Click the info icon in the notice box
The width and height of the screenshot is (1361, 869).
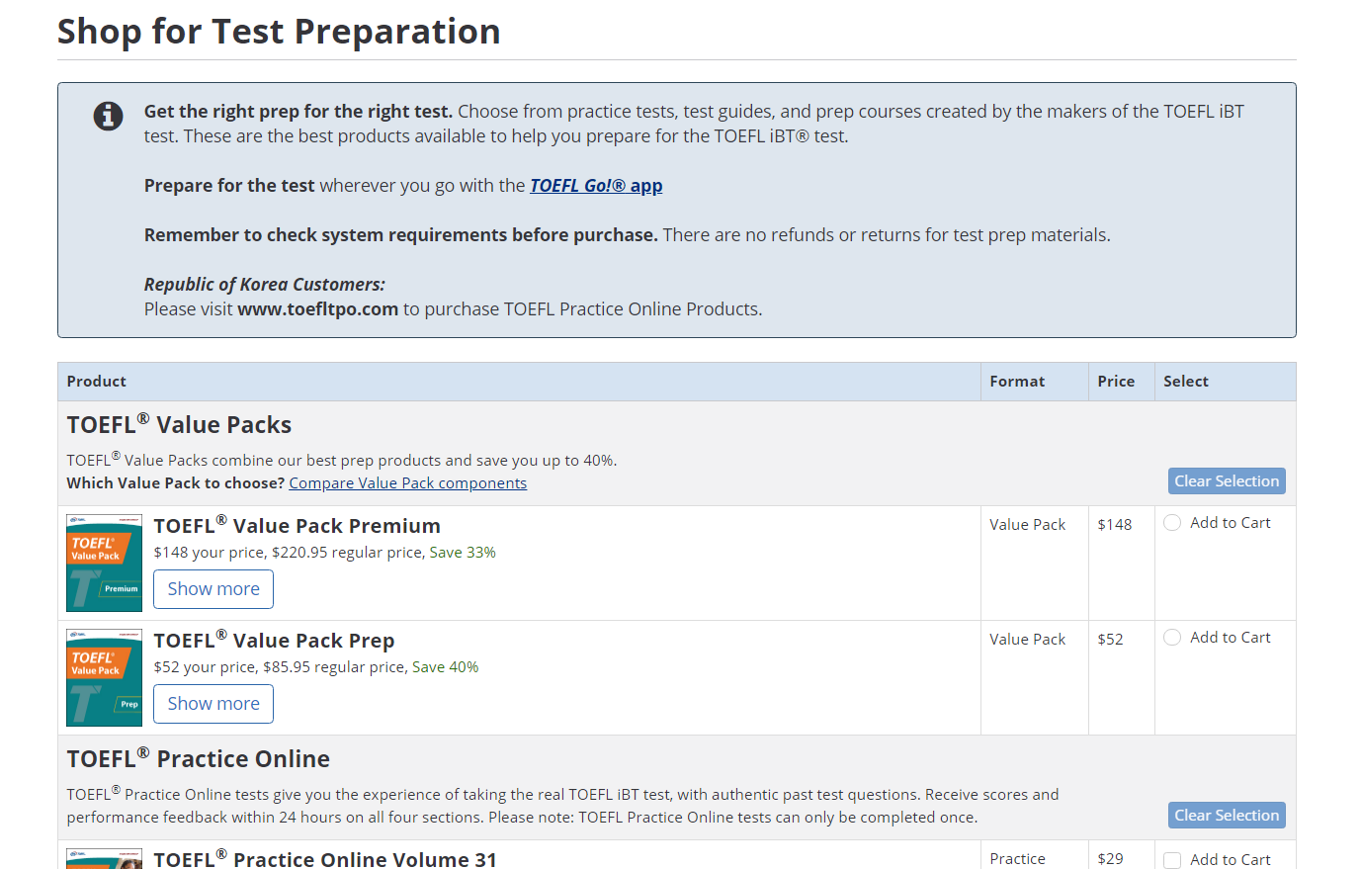click(108, 116)
